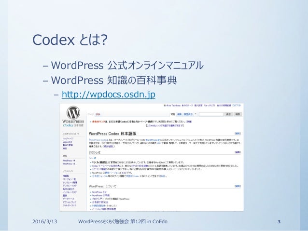Click the footer WordPressもくもく勉強会 第12回 in CoEdo
Viewport: 308px width, 231px height.
123,221
